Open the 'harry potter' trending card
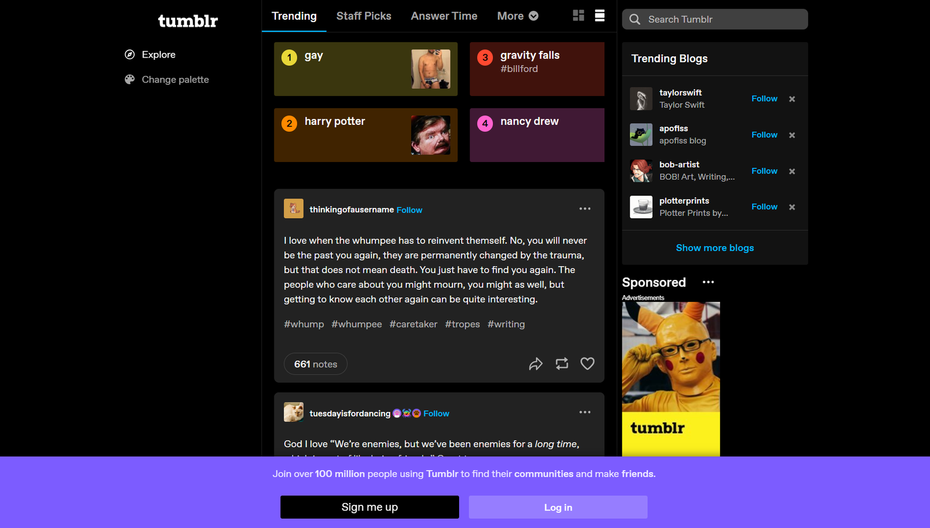This screenshot has height=528, width=930. (366, 135)
